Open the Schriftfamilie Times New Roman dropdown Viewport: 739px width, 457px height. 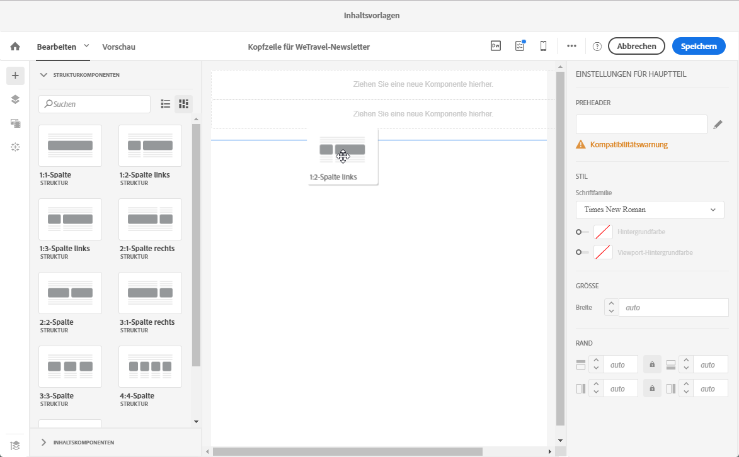click(650, 210)
